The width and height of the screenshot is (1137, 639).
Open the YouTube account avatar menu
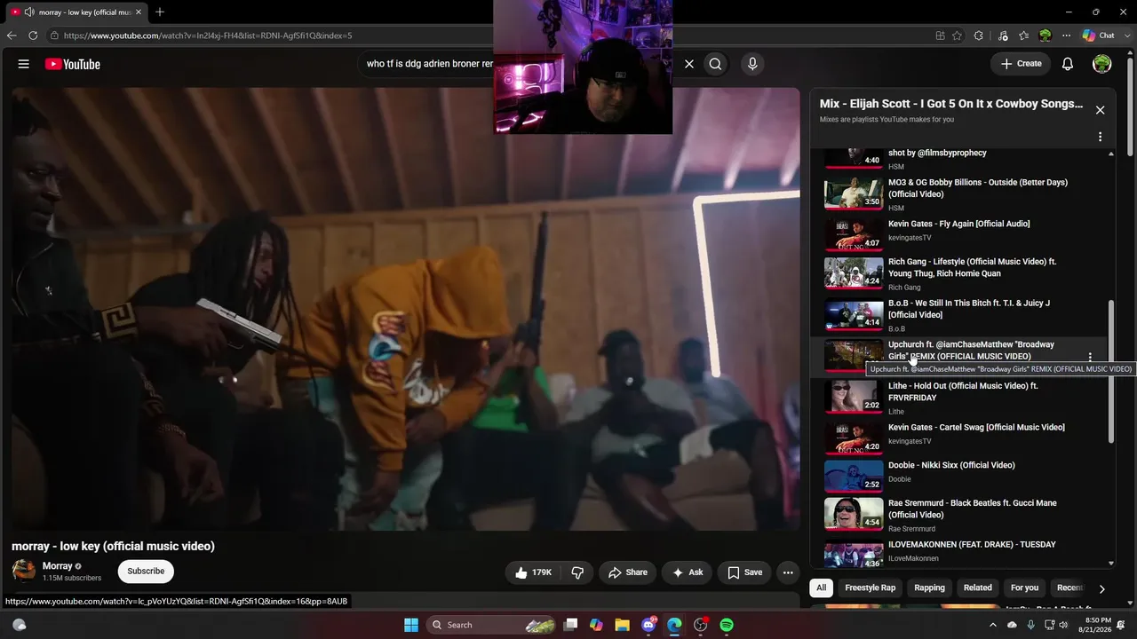(x=1101, y=64)
